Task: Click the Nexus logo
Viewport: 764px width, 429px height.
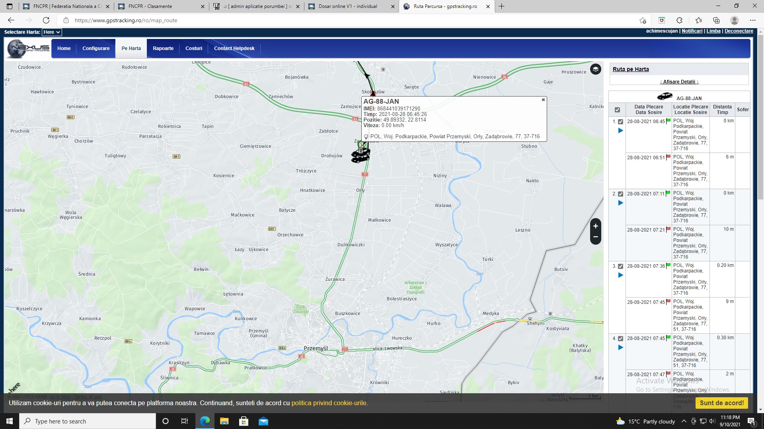Action: (x=28, y=48)
